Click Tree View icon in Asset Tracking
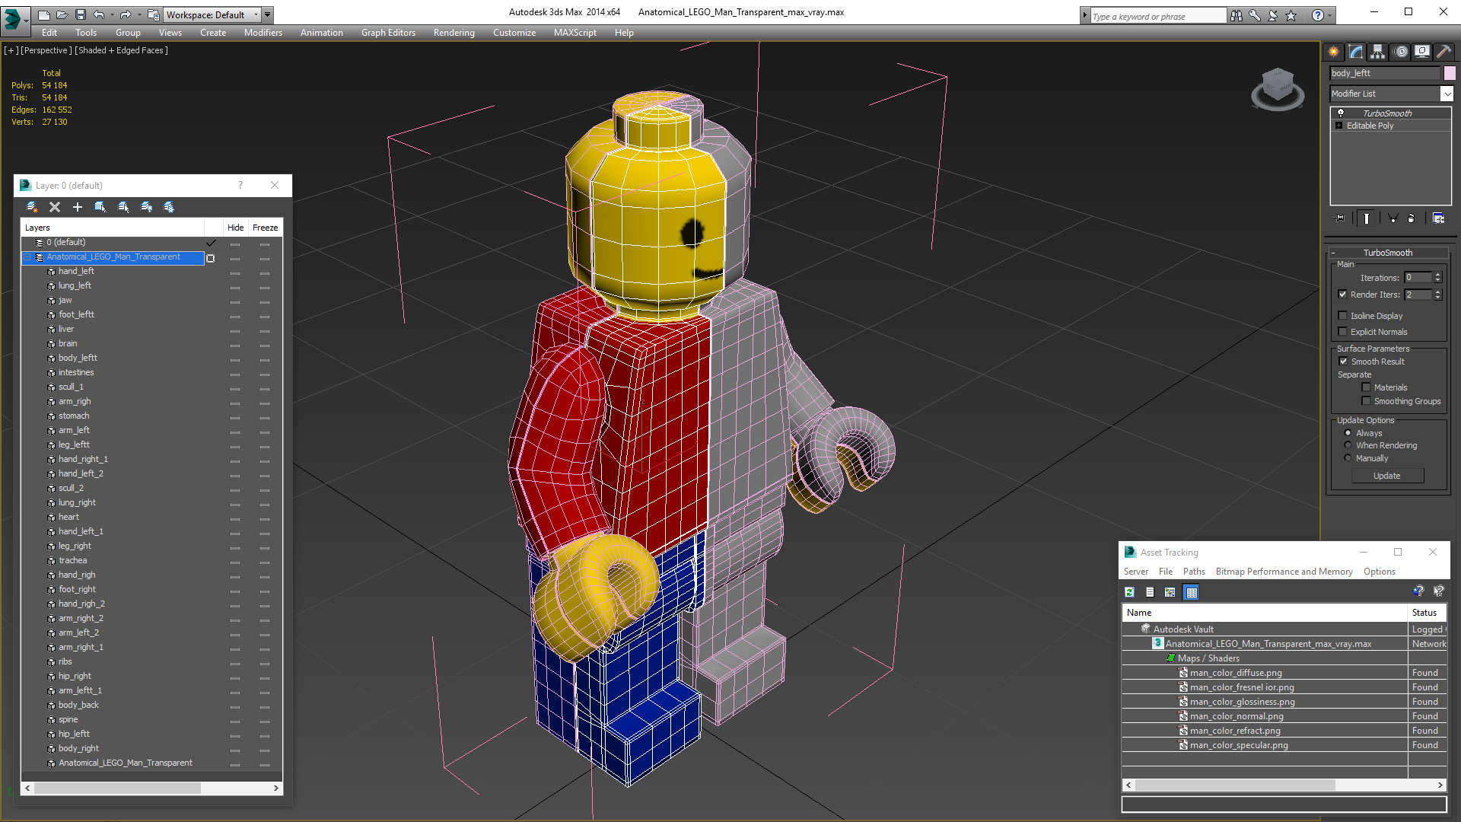Image resolution: width=1461 pixels, height=822 pixels. (x=1170, y=592)
